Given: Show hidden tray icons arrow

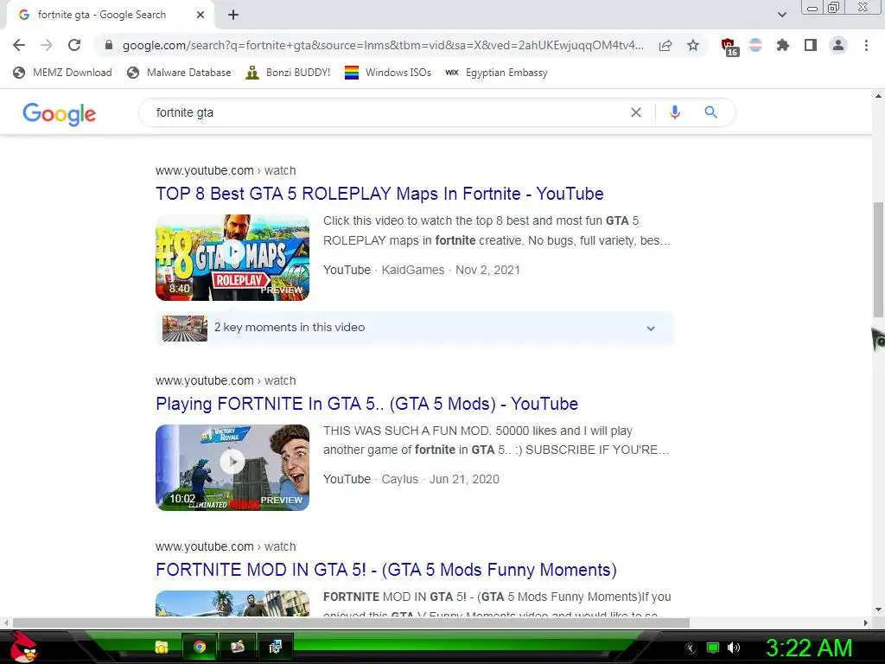Looking at the screenshot, I should click(x=691, y=648).
